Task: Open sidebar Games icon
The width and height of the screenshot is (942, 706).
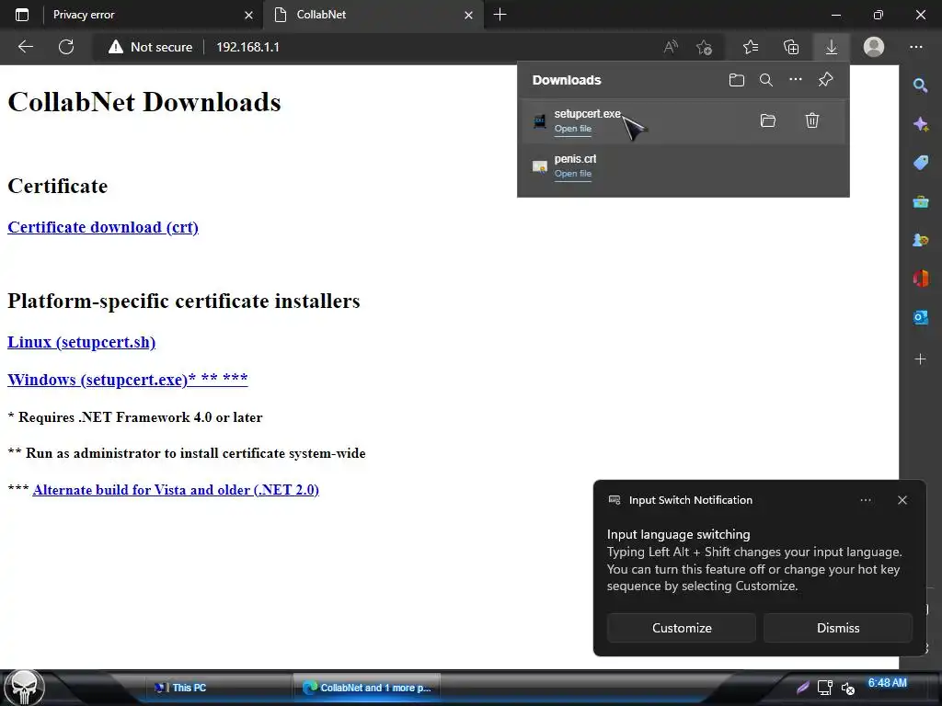Action: pyautogui.click(x=920, y=240)
